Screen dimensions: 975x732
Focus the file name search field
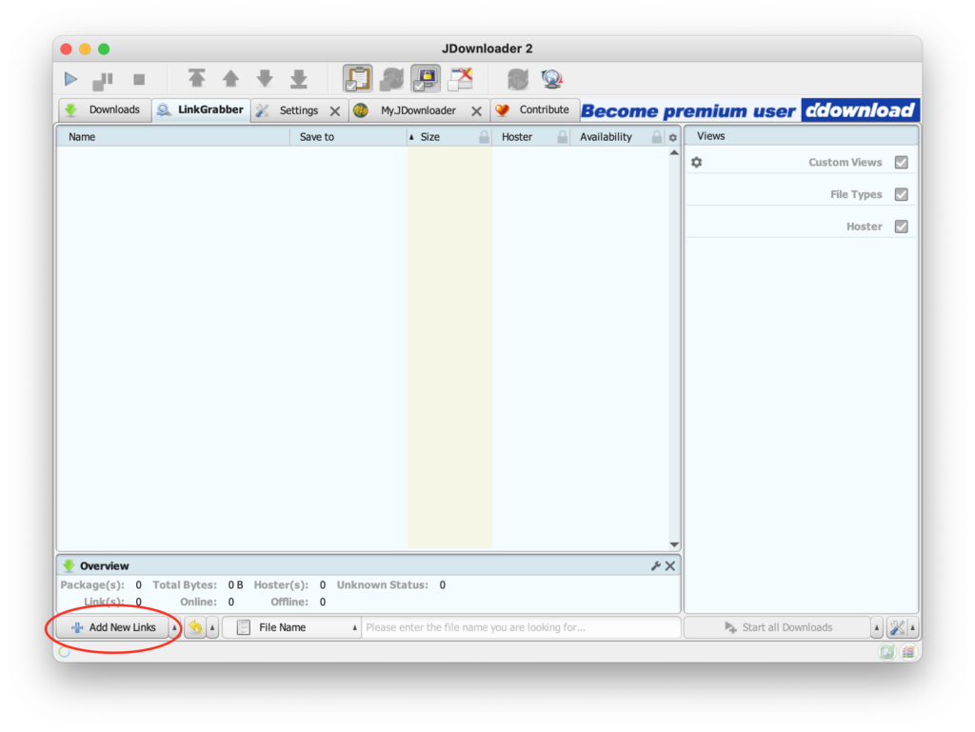521,627
